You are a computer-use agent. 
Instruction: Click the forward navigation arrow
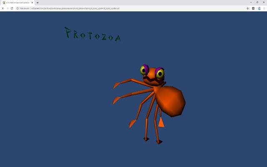8,8
